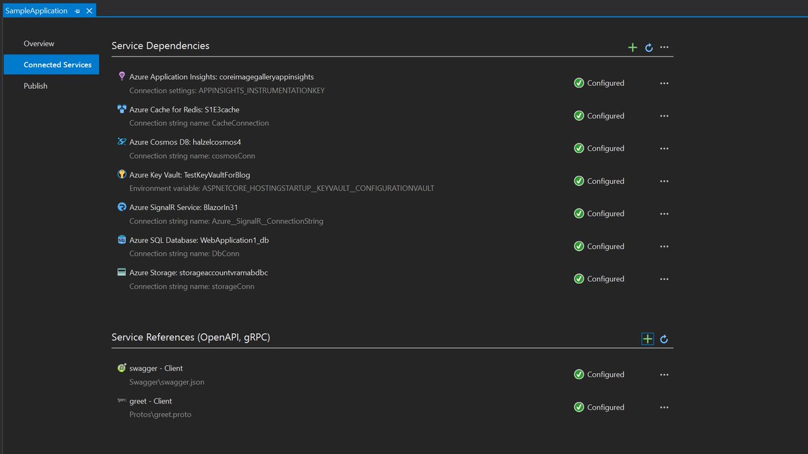
Task: Click the Azure Cache for Redis icon
Action: tap(122, 109)
